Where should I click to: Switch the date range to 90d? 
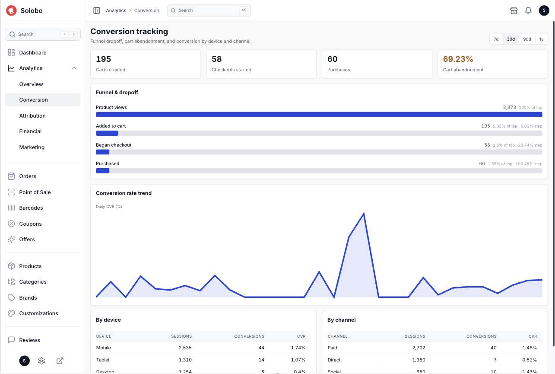point(527,39)
